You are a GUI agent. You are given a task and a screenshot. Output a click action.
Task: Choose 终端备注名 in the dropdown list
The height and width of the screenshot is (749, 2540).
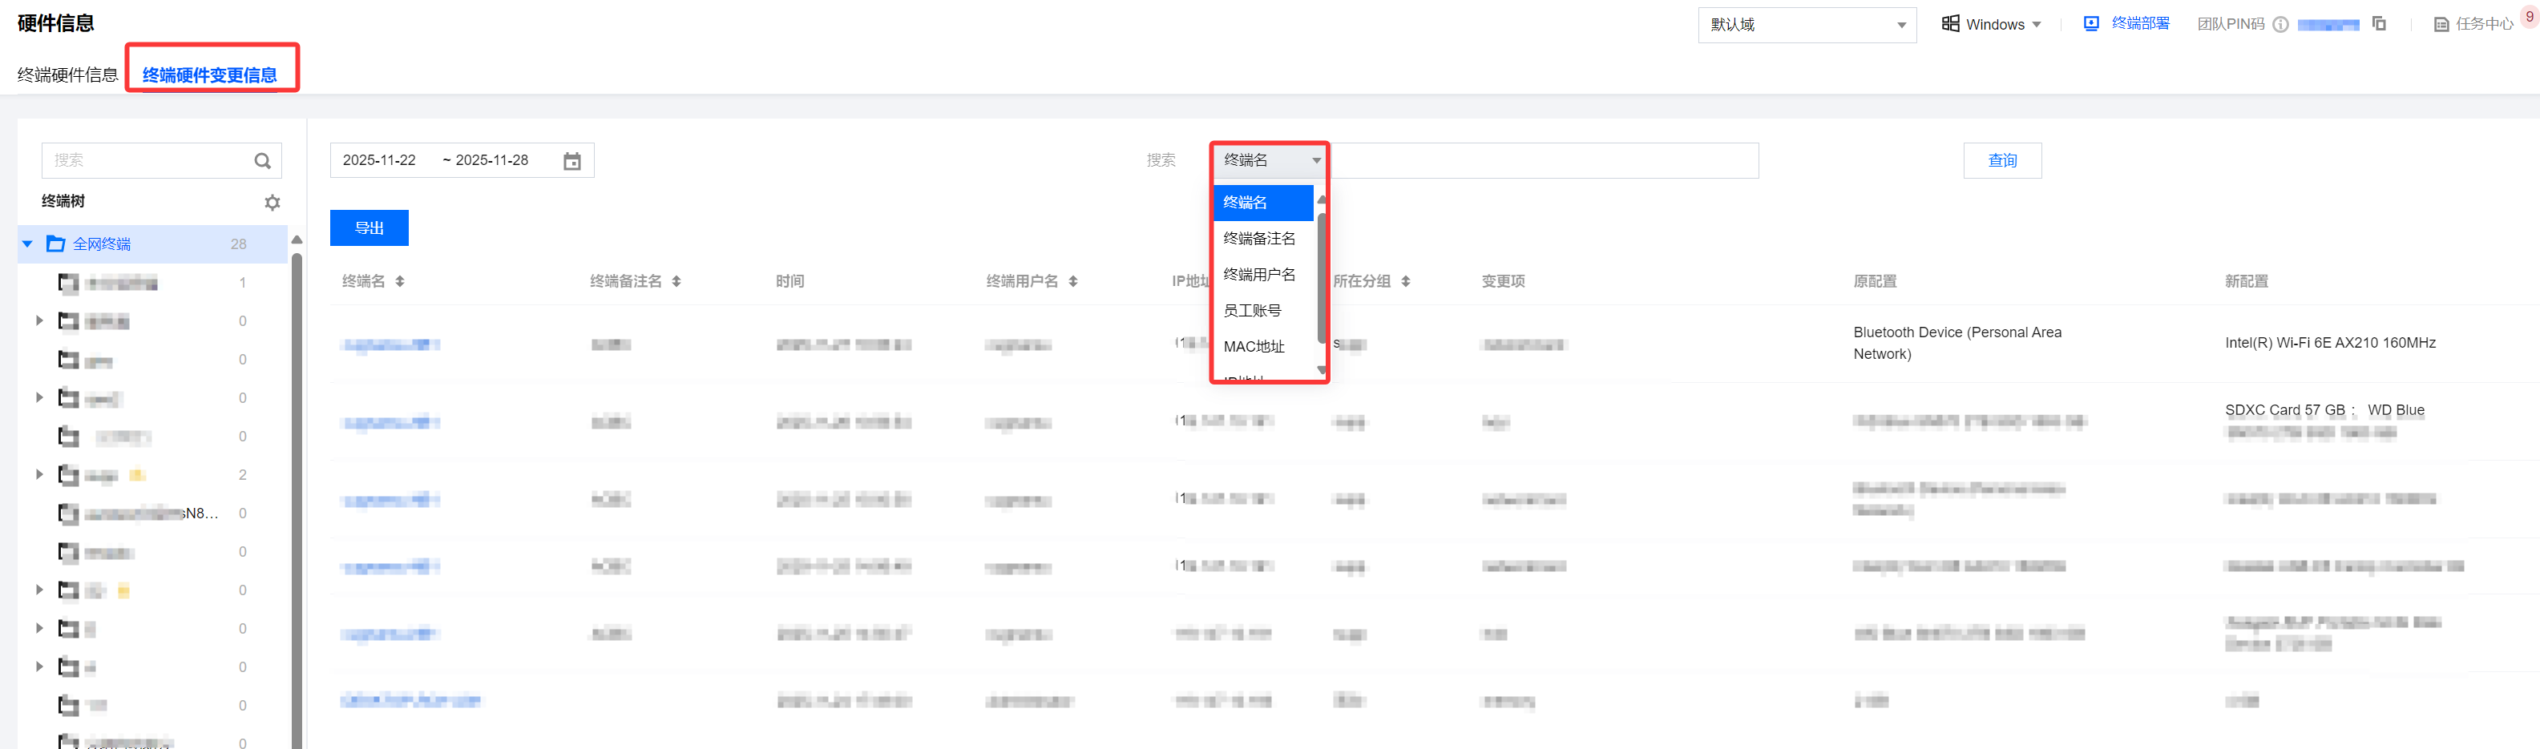1263,239
